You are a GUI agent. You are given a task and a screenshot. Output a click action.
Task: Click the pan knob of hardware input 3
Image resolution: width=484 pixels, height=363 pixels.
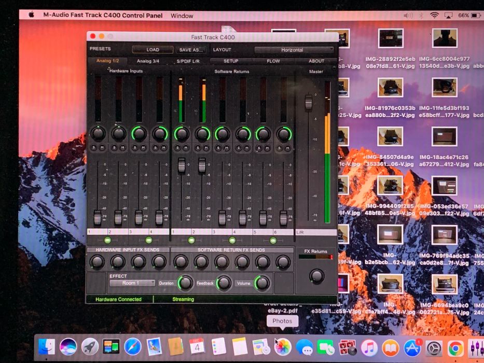(139, 134)
